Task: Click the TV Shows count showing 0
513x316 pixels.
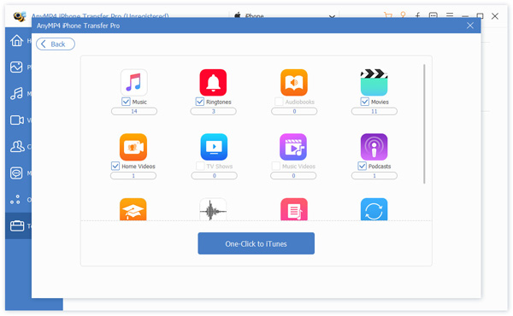Action: (x=215, y=176)
